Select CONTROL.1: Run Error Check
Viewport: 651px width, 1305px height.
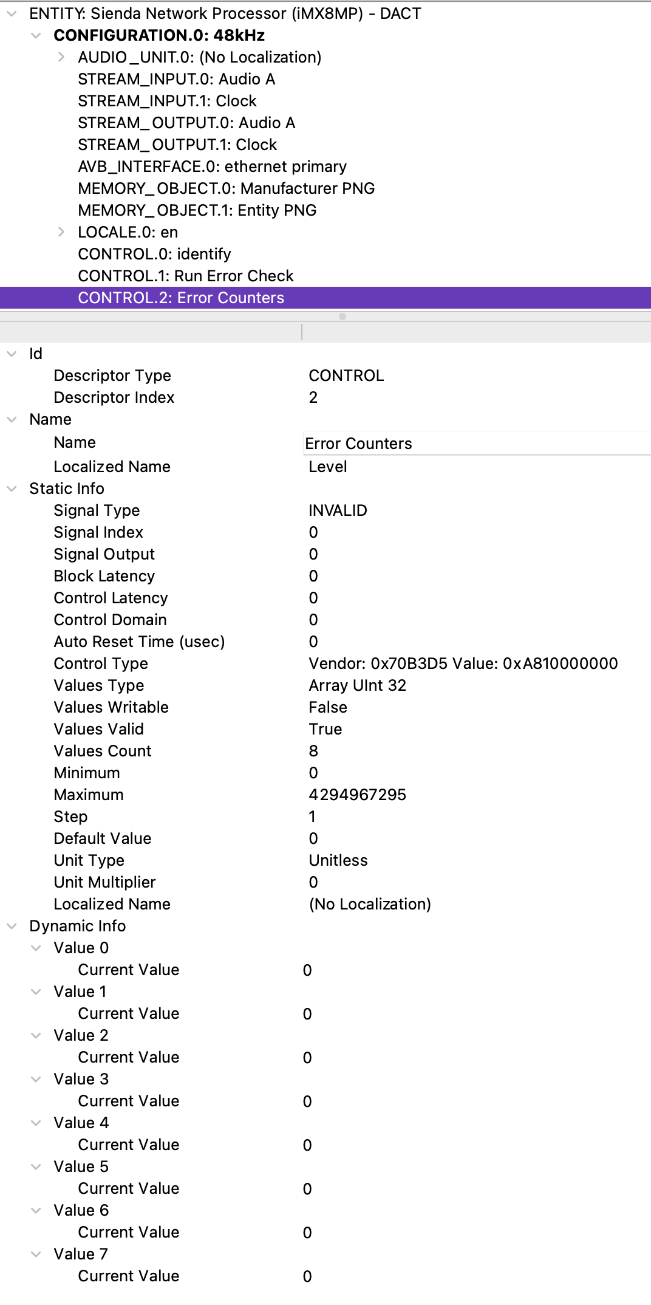pyautogui.click(x=325, y=276)
